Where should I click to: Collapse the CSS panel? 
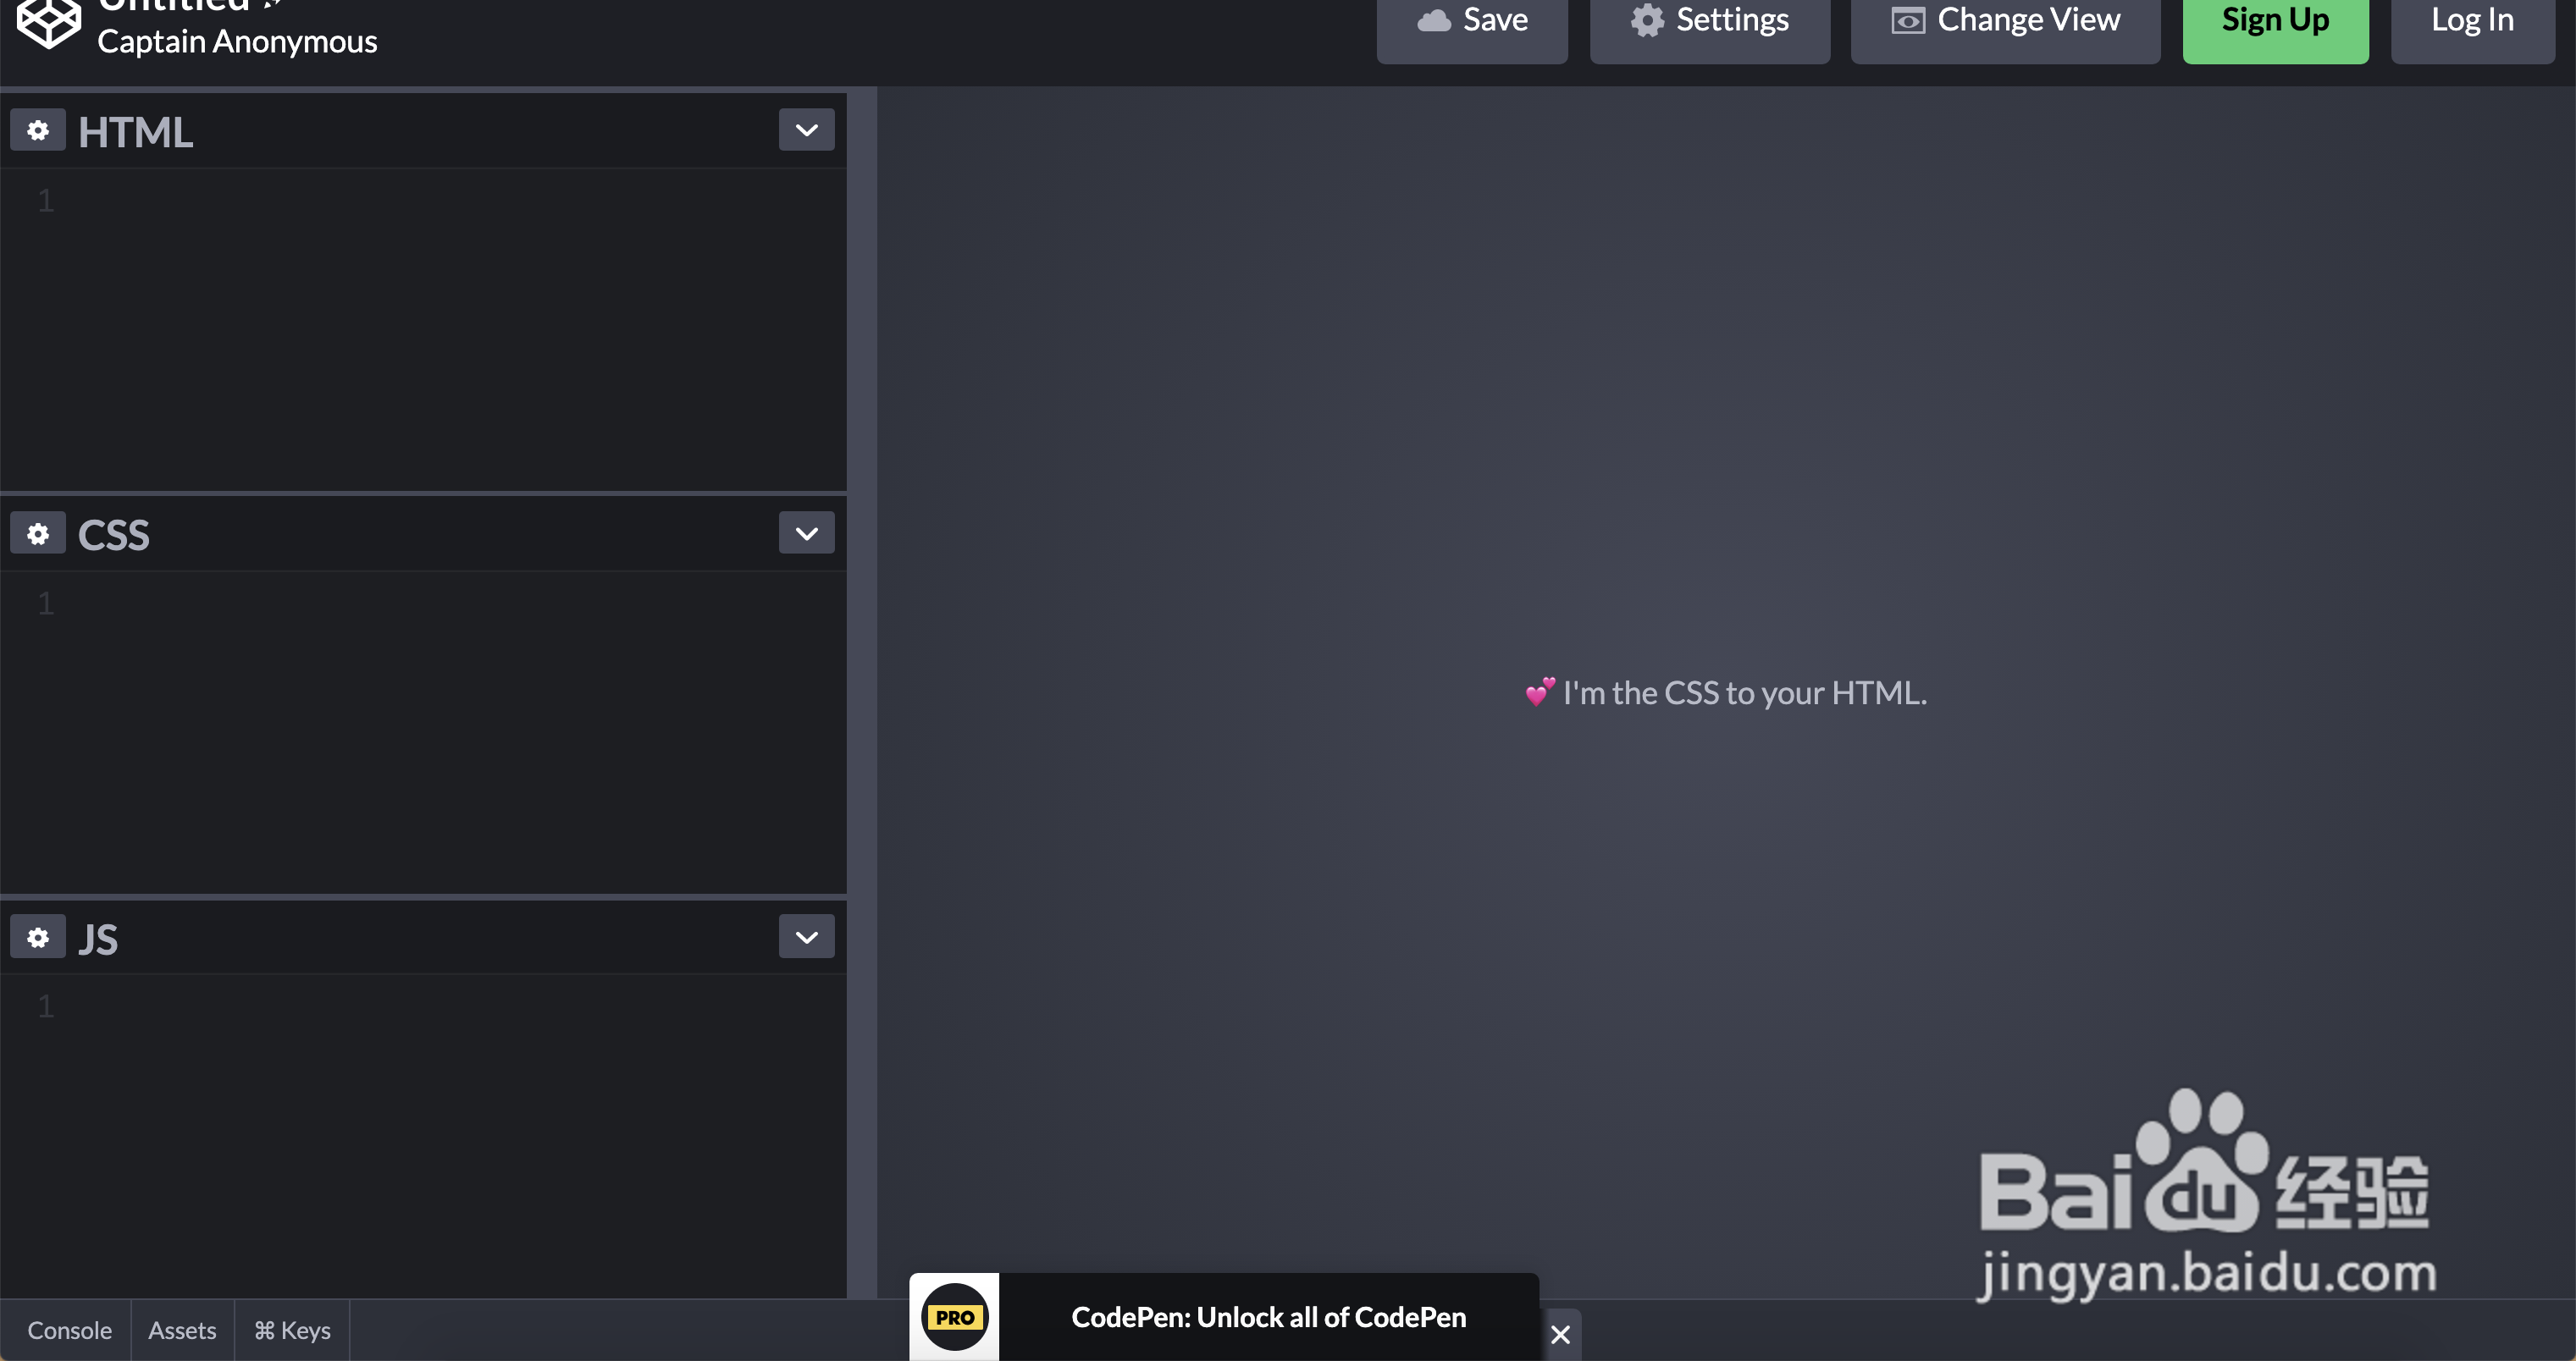(x=806, y=532)
